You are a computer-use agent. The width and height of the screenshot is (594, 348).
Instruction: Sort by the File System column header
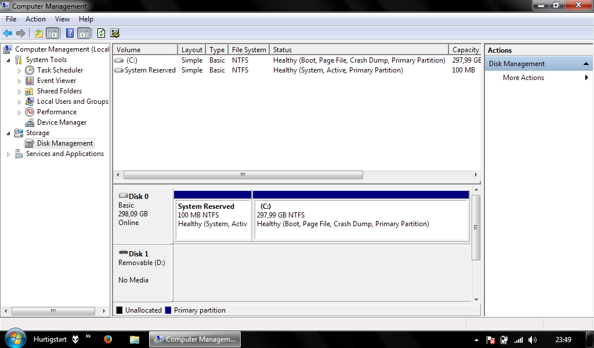tap(249, 50)
